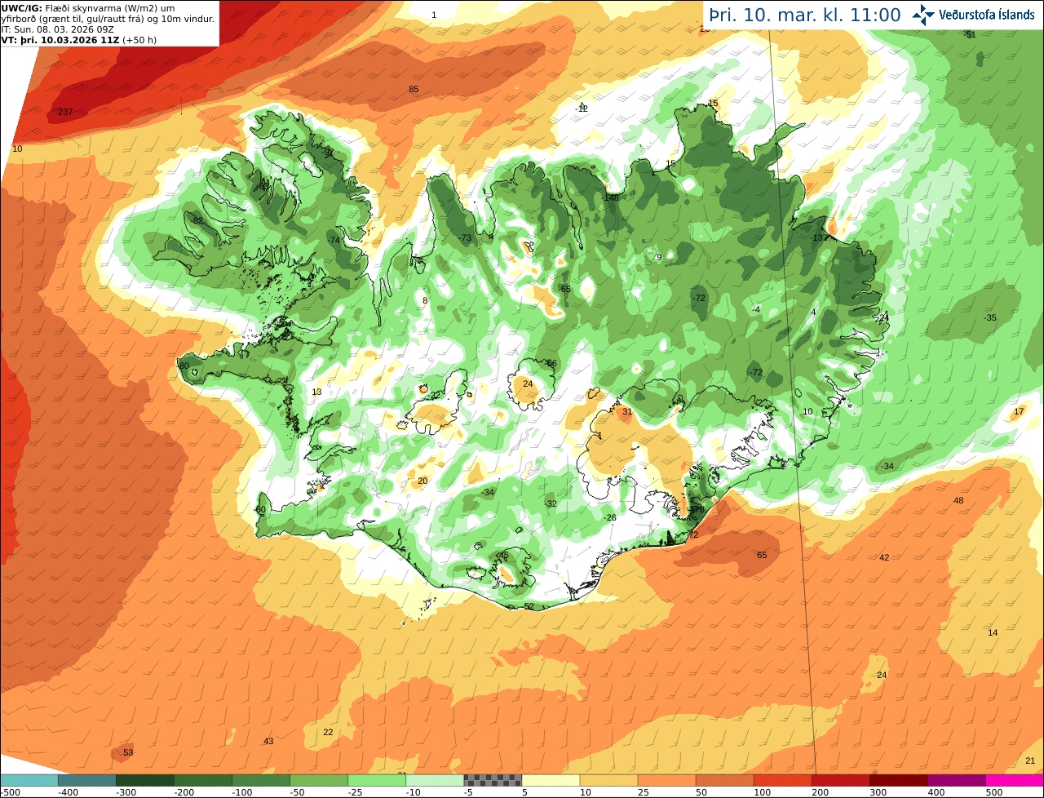
Task: Select the dark orange swatch between 50 and 100
Action: tap(724, 780)
